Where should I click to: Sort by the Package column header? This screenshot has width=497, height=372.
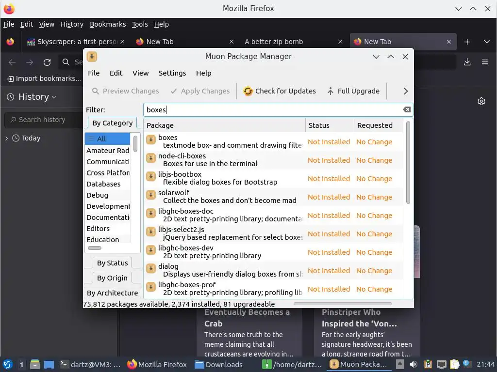point(224,125)
